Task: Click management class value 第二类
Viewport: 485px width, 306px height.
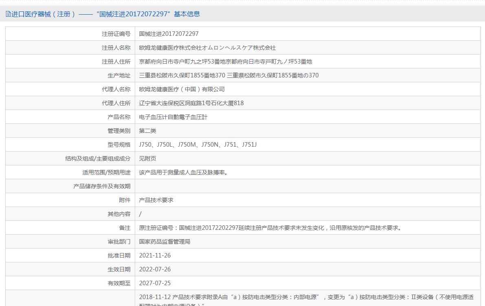Action: coord(147,131)
